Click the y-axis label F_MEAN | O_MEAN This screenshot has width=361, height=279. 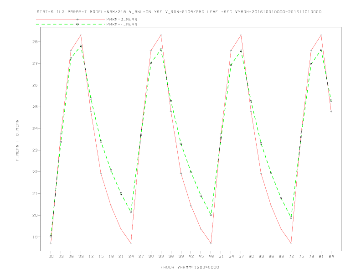(x=17, y=140)
